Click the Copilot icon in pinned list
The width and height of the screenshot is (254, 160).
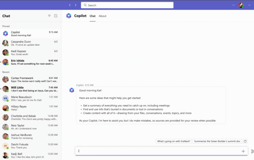tap(5, 33)
